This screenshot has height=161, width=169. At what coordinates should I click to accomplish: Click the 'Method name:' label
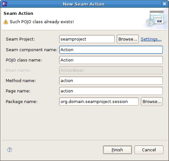(21, 80)
